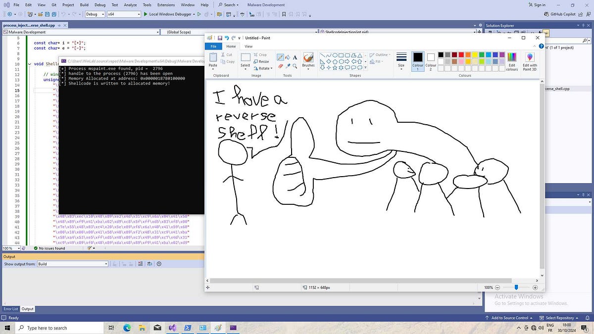Click the clock icon in Output toolbar
The height and width of the screenshot is (334, 594).
(x=159, y=264)
